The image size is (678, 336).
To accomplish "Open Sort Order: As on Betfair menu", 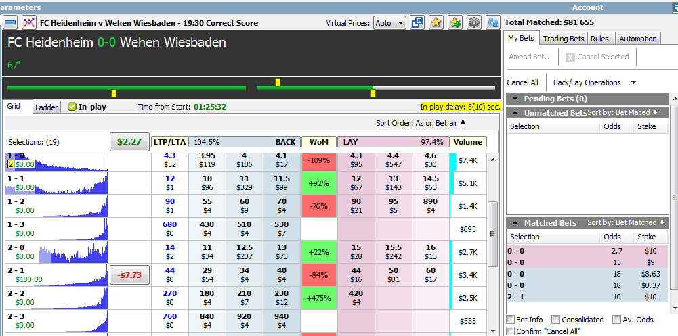I will click(421, 123).
